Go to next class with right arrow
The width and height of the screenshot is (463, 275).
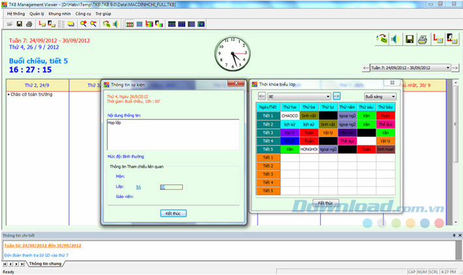[337, 96]
